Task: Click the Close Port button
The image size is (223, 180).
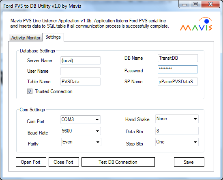Action: pyautogui.click(x=64, y=162)
